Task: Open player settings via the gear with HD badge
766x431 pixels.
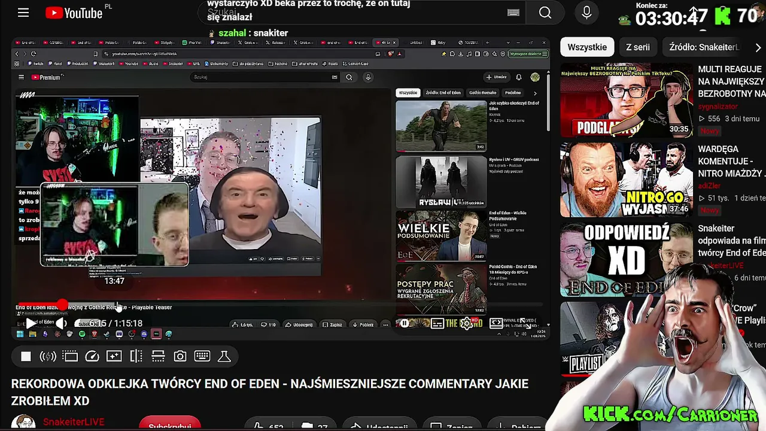Action: click(467, 324)
